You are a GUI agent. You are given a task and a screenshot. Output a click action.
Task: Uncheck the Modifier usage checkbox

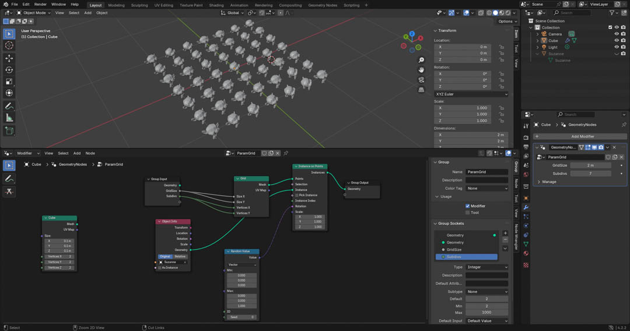(467, 206)
